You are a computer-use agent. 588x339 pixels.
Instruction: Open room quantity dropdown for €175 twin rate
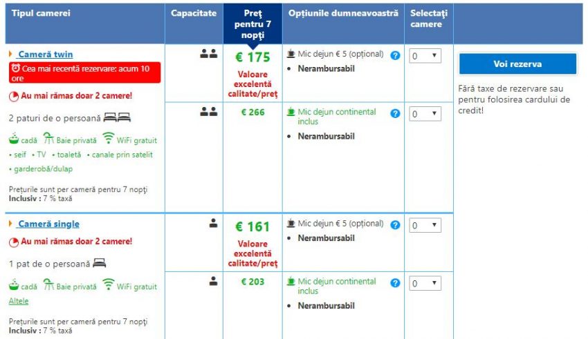(425, 56)
